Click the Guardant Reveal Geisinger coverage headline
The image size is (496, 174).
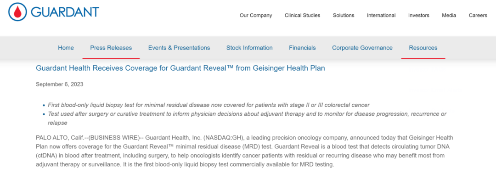coord(180,68)
